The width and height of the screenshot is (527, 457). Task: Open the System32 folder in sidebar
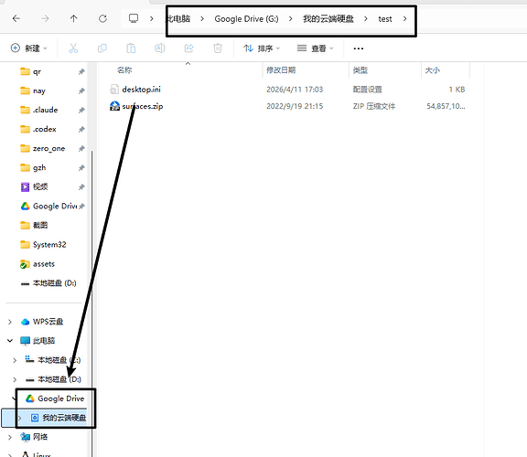point(49,244)
